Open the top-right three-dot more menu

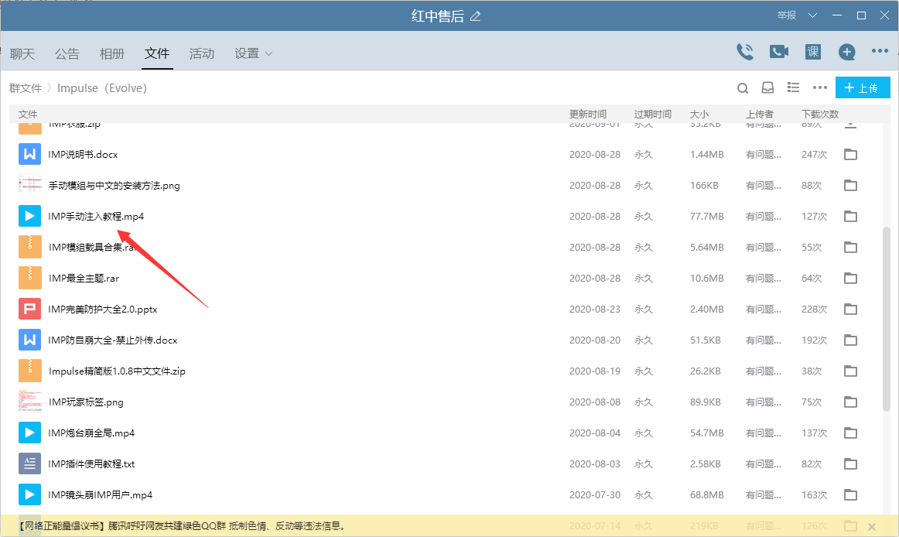(x=880, y=51)
